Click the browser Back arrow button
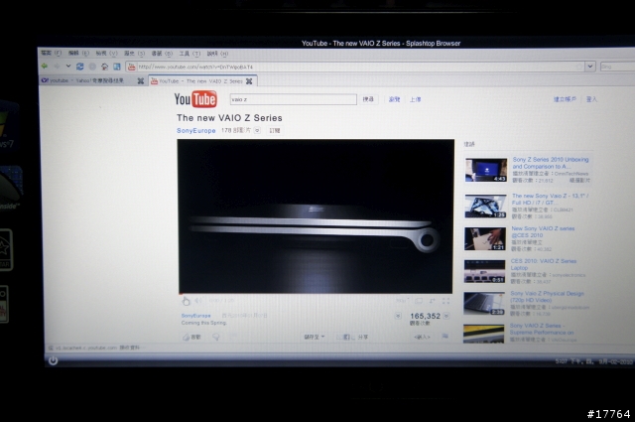The height and width of the screenshot is (422, 635). coord(45,67)
